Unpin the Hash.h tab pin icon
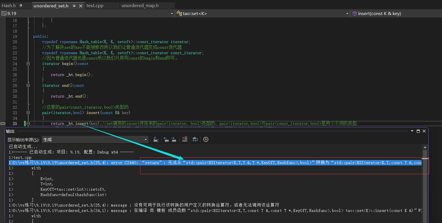This screenshot has width=442, height=223. pos(21,6)
